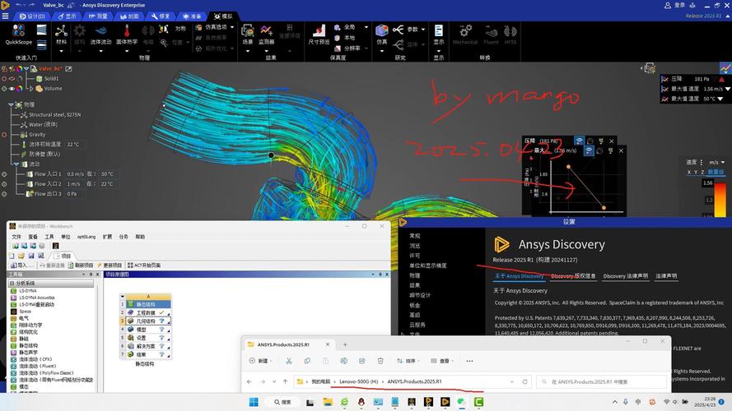
Task: Open the 新建 dropdown in Explorer
Action: 260,361
